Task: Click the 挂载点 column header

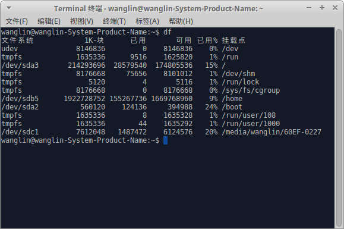Action: click(233, 40)
